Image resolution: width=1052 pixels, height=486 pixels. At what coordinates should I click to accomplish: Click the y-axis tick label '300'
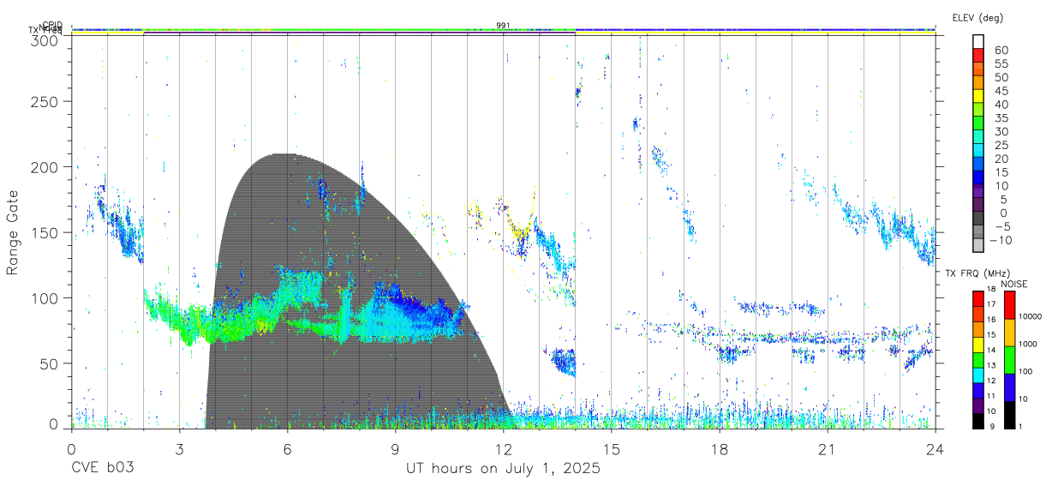[x=45, y=39]
